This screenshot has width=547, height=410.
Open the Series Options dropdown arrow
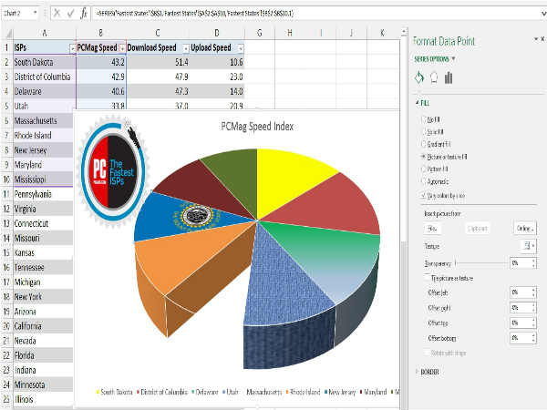click(454, 58)
